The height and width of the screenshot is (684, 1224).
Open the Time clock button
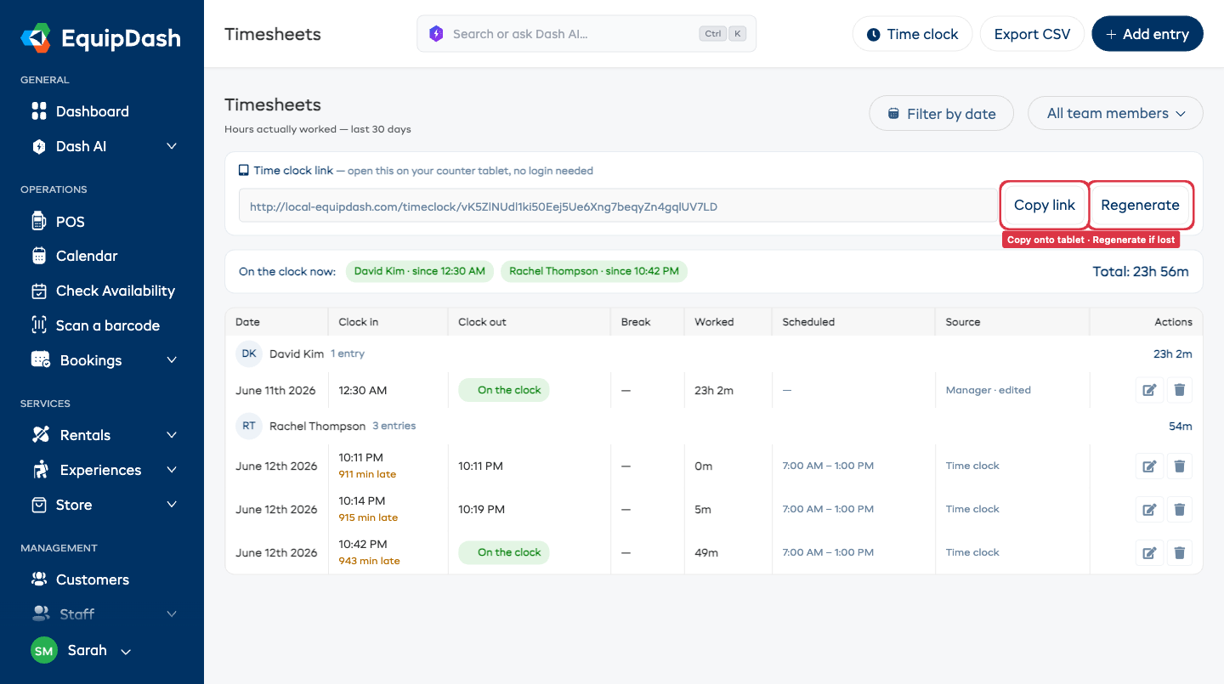coord(912,34)
